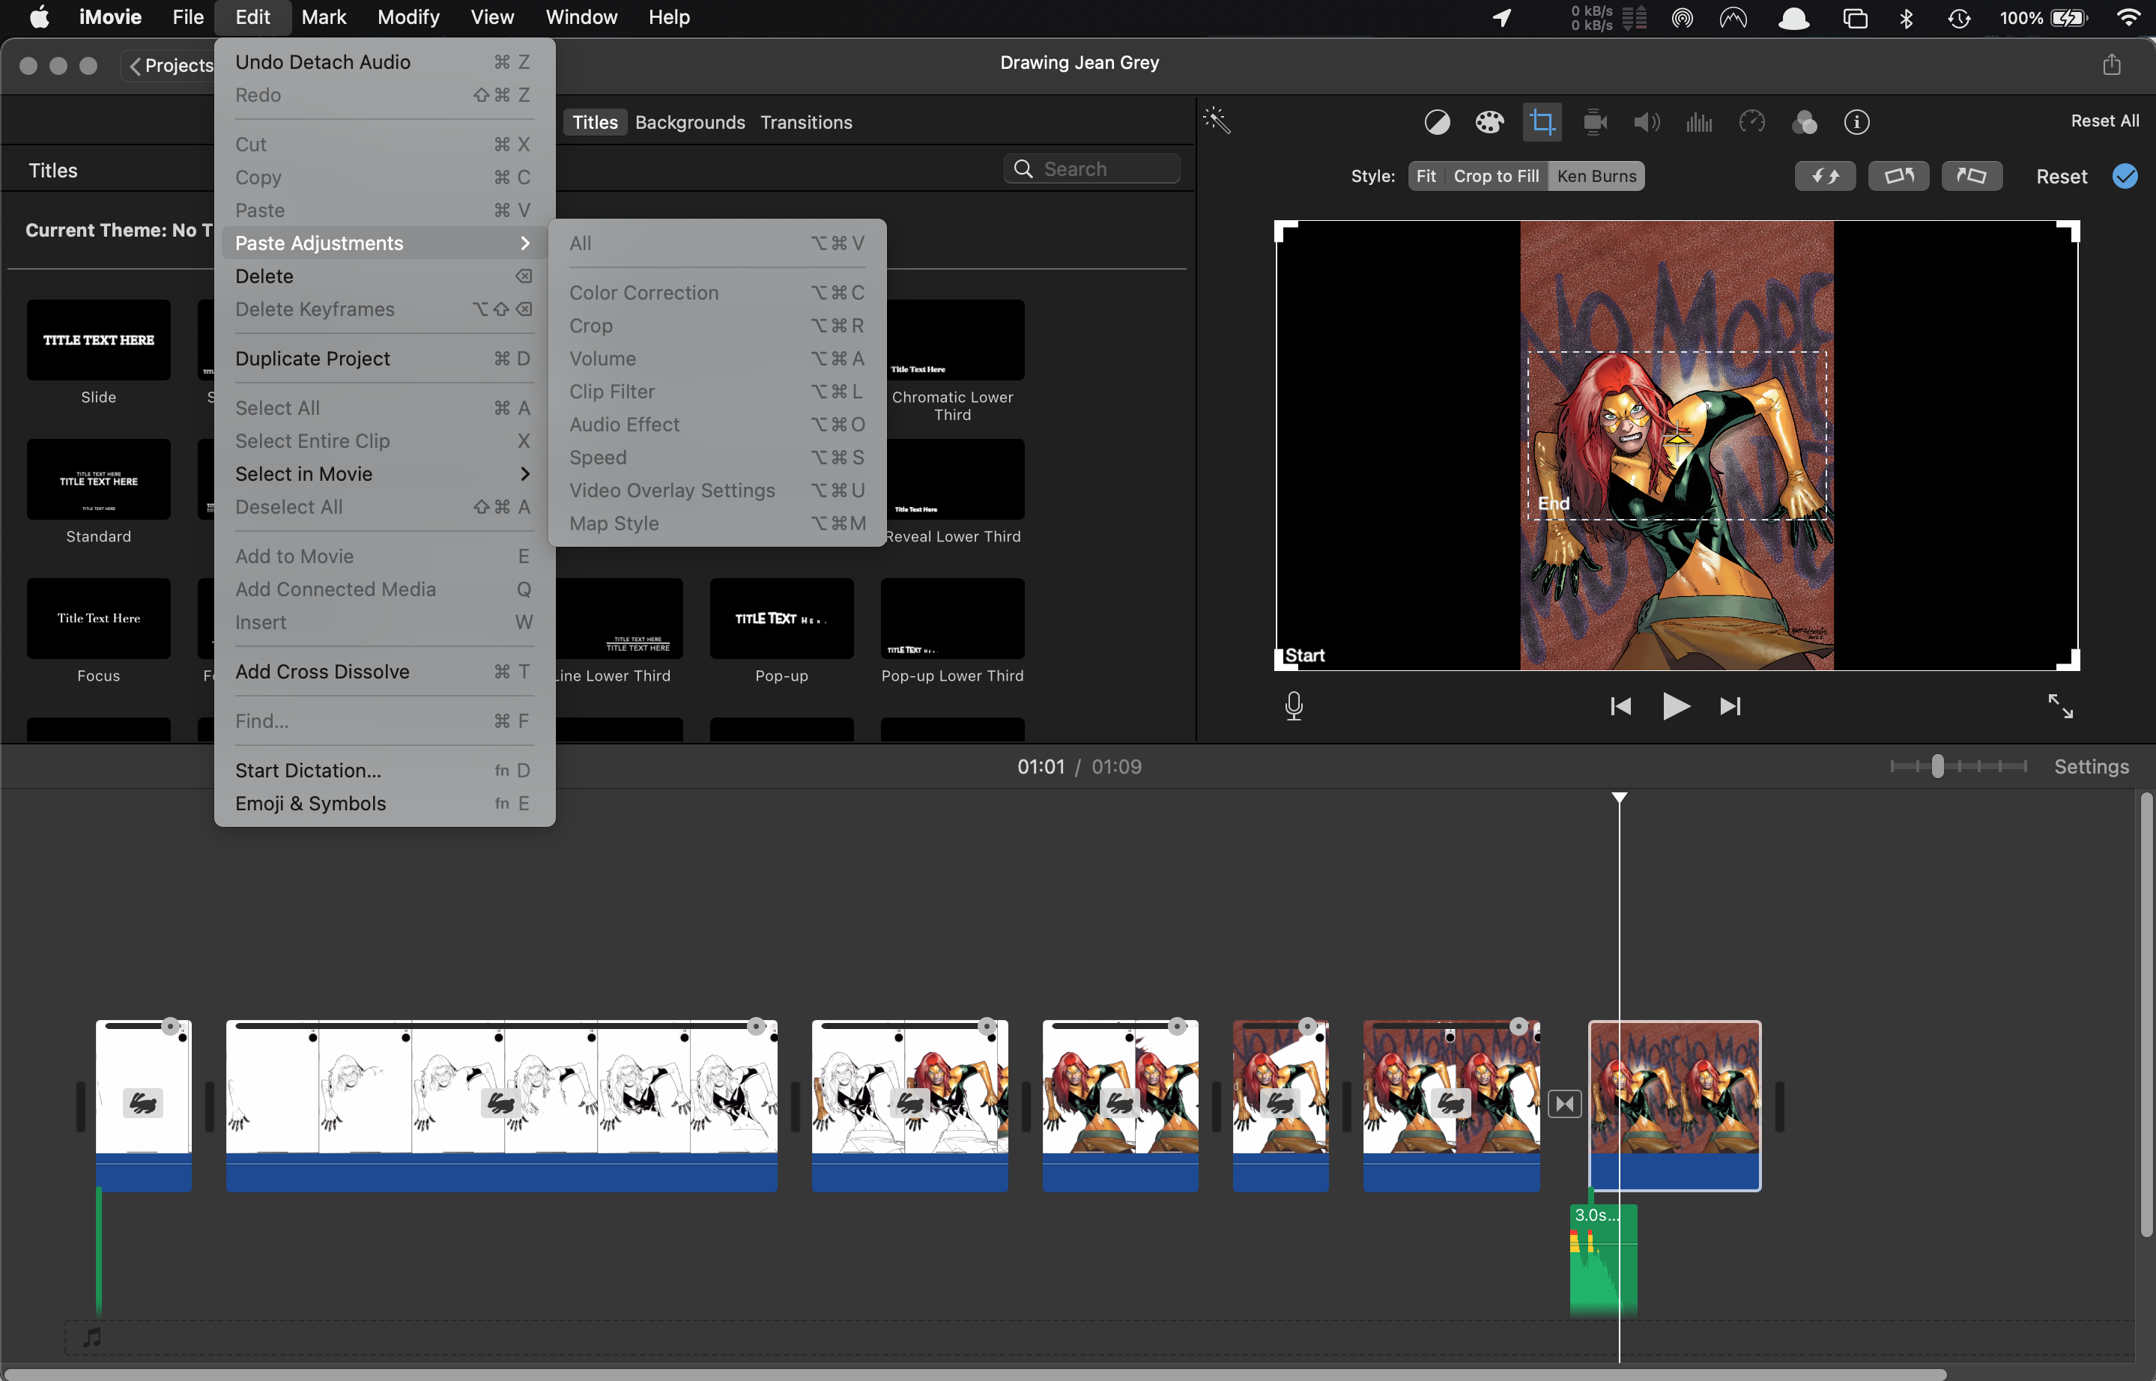Select the Fit crop style
The height and width of the screenshot is (1381, 2156).
1425,176
